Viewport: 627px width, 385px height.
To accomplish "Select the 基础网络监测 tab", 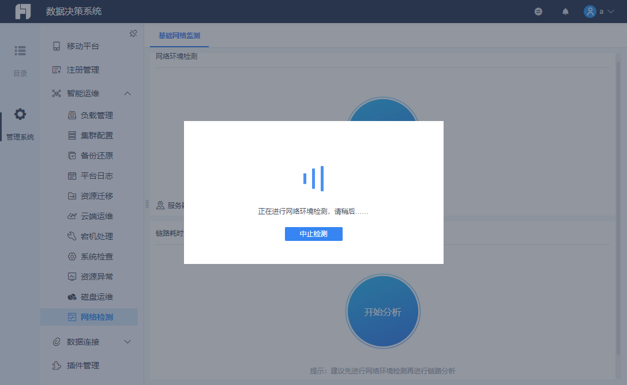I will pos(179,36).
